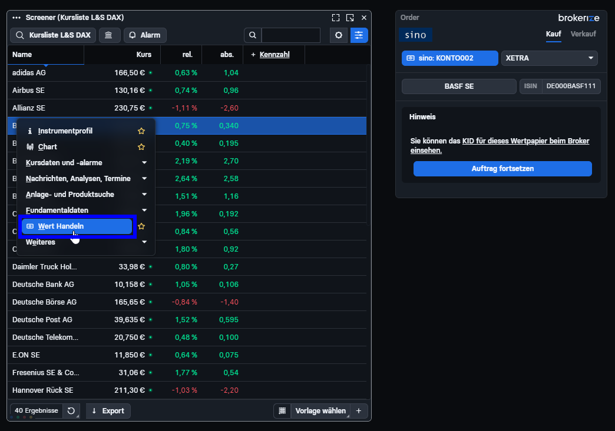The width and height of the screenshot is (615, 431).
Task: Favorite Instrumentprofil with its star
Action: click(141, 131)
